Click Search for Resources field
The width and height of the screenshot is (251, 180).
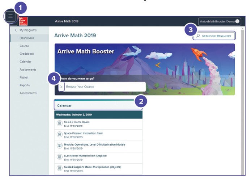(214, 35)
